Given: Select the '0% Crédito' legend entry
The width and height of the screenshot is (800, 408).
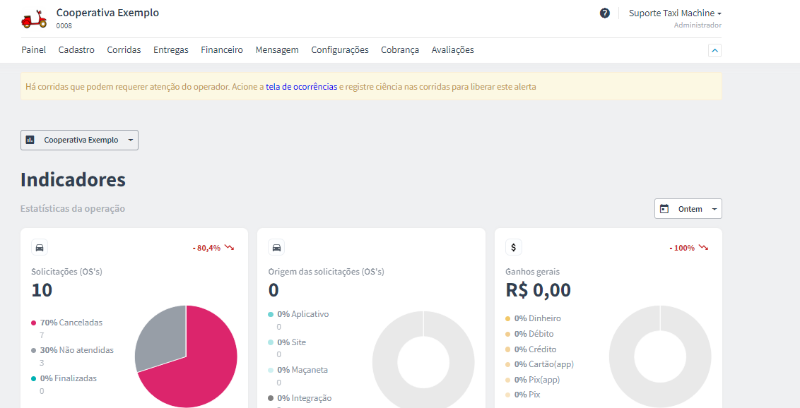Looking at the screenshot, I should 531,349.
